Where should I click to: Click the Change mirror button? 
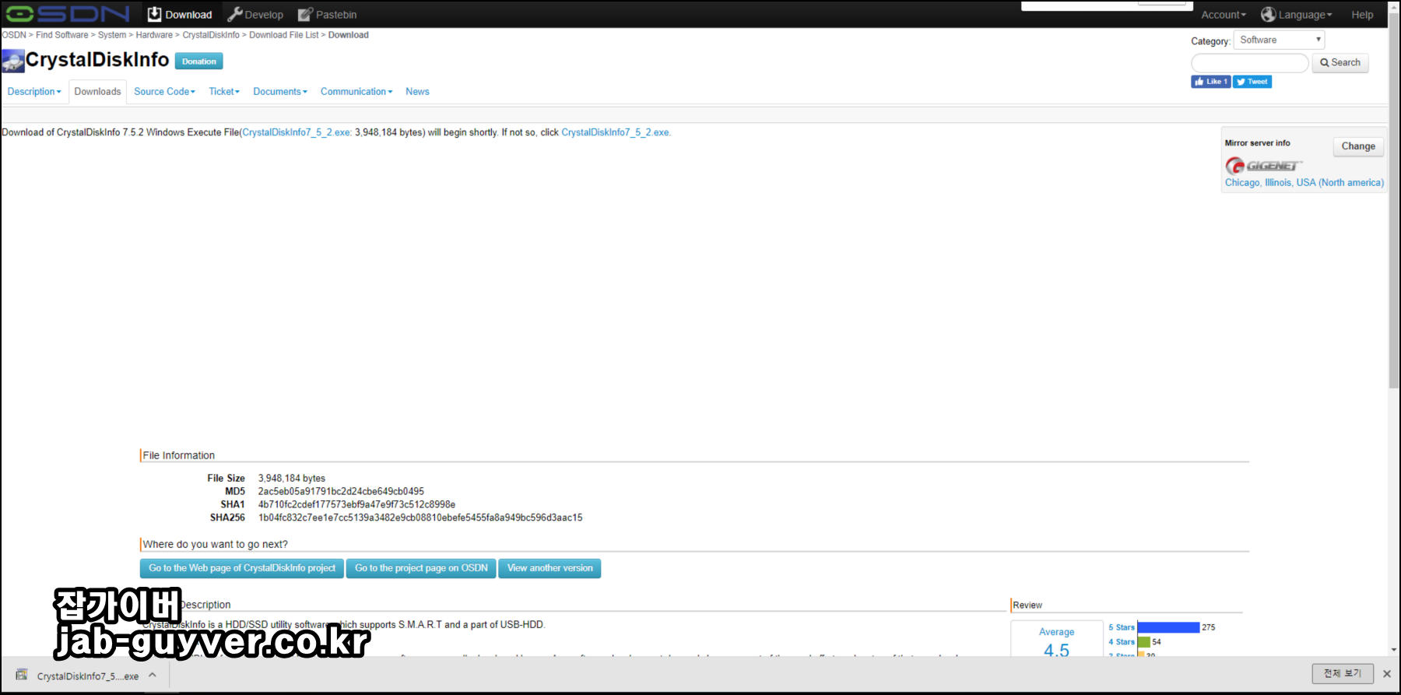[1358, 146]
